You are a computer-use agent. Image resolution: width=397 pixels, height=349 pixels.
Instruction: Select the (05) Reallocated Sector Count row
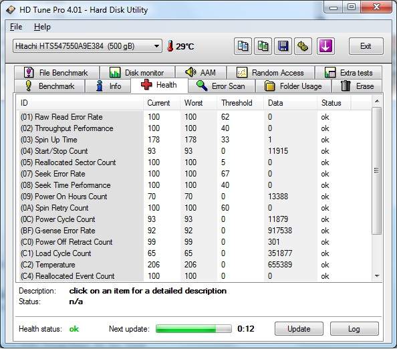tap(194, 162)
